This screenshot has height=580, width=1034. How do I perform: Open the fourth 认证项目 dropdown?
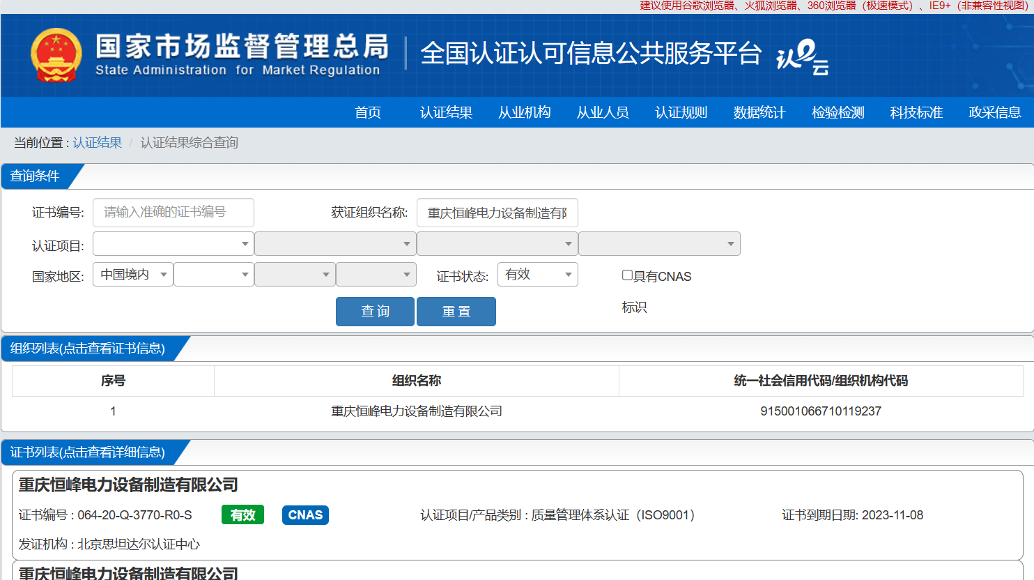click(x=659, y=244)
